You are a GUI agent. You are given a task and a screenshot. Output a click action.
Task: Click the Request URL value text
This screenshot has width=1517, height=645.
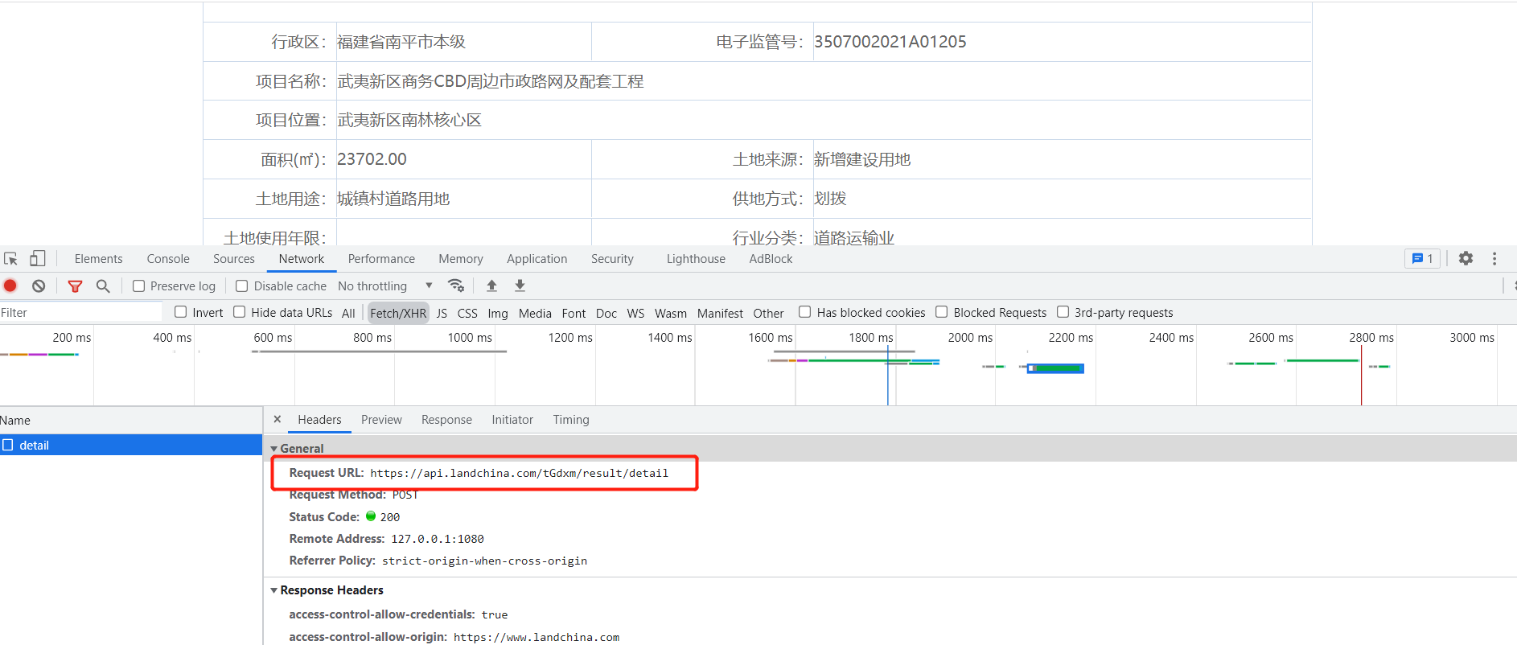coord(519,473)
